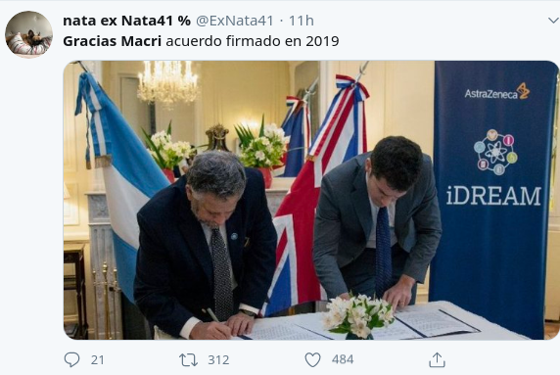This screenshot has height=375, width=560.
Task: Select the bold Gracias Macri text
Action: [113, 41]
